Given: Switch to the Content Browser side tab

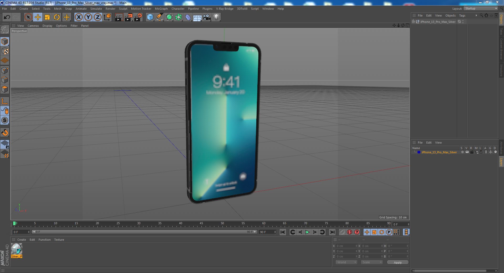Looking at the screenshot, I should coord(501,49).
